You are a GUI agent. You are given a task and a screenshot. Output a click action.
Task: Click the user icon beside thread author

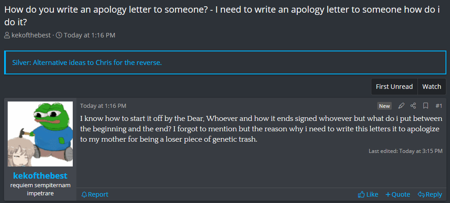pyautogui.click(x=7, y=35)
